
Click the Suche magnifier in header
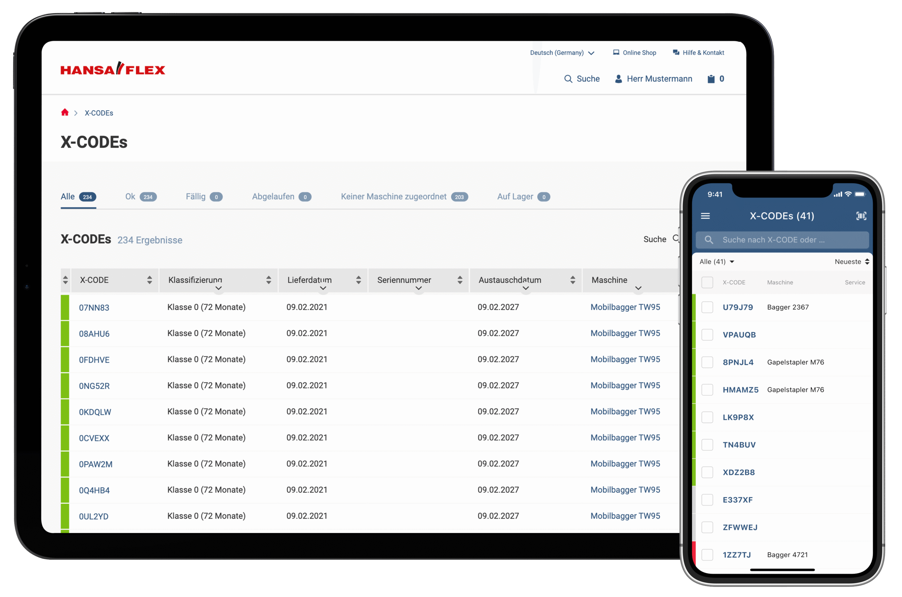pyautogui.click(x=568, y=79)
